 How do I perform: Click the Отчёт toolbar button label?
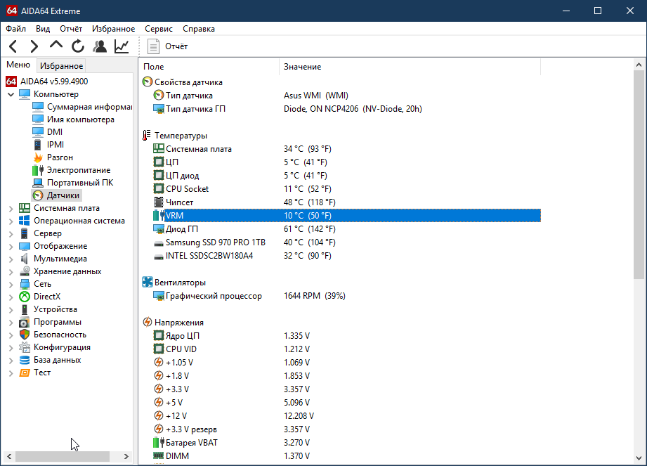176,46
